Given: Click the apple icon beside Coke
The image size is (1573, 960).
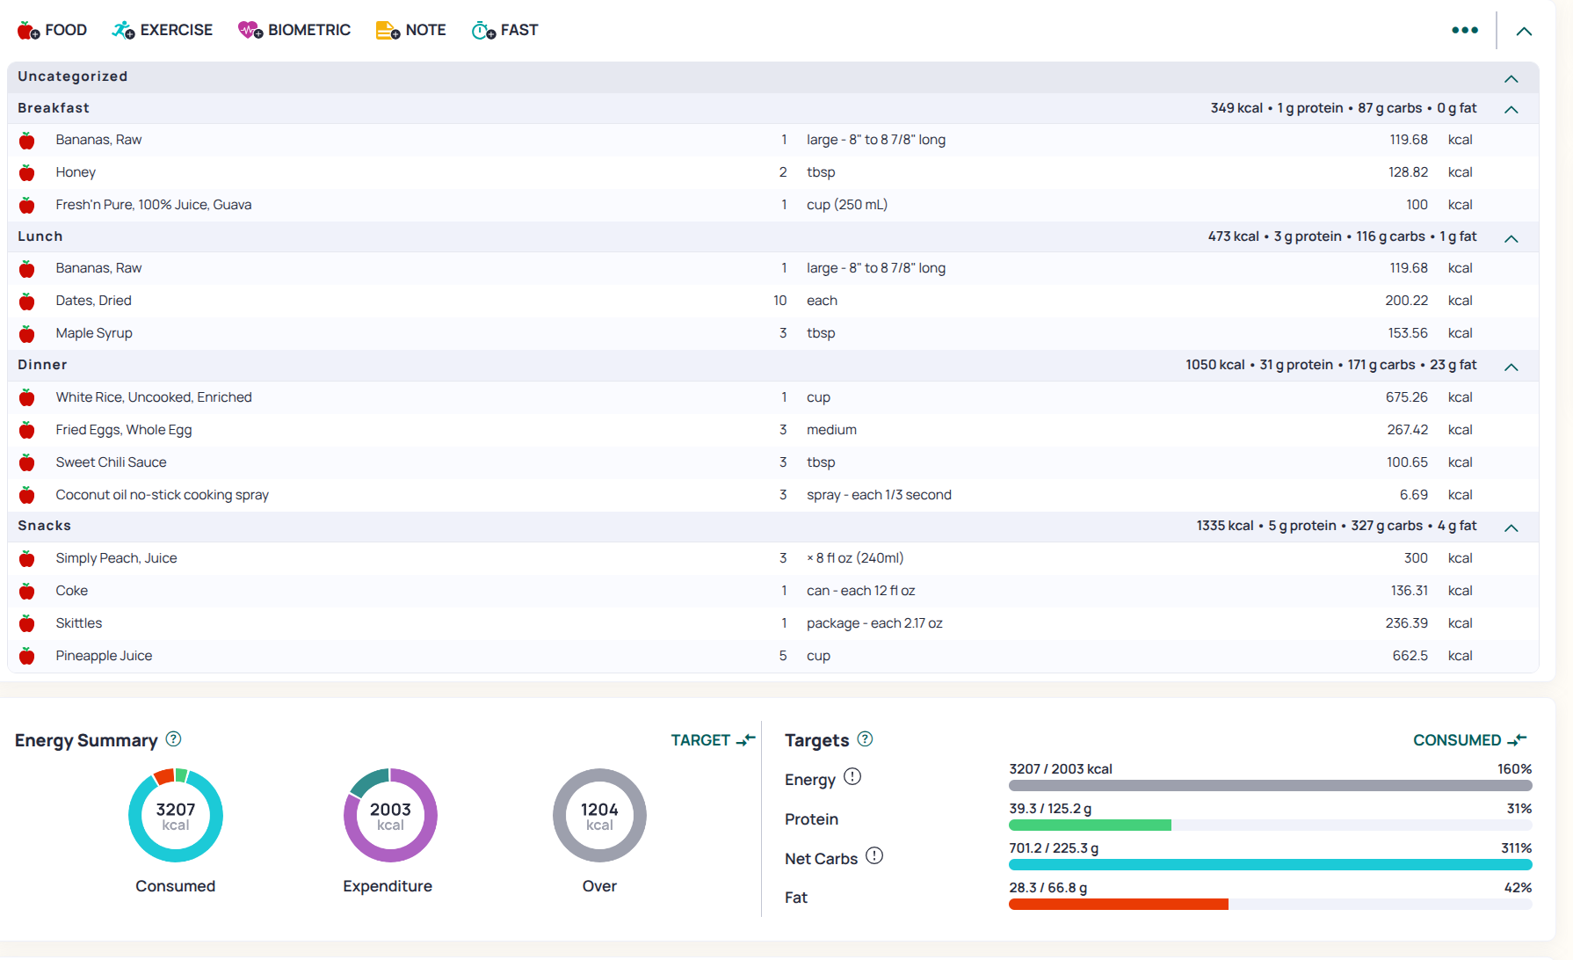Looking at the screenshot, I should coord(27,592).
